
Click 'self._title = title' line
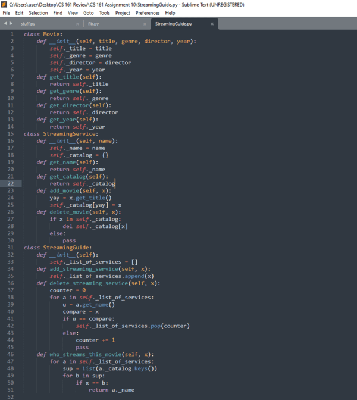(x=81, y=48)
